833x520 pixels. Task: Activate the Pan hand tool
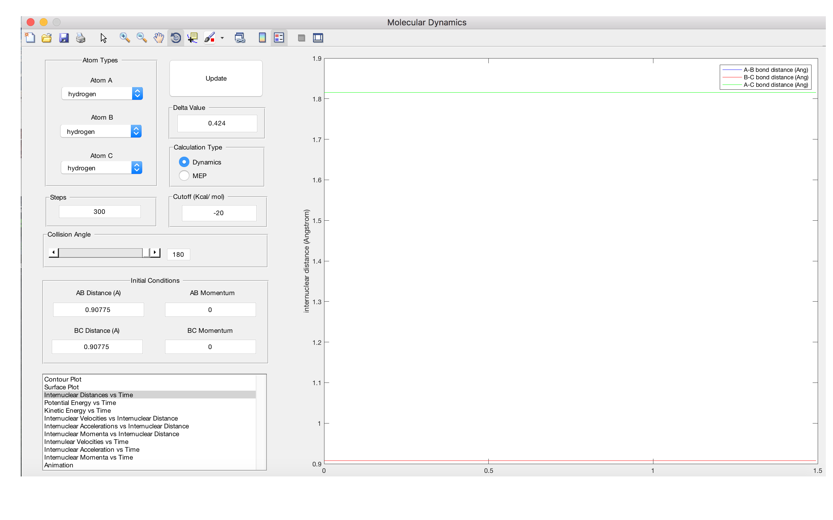pyautogui.click(x=159, y=38)
